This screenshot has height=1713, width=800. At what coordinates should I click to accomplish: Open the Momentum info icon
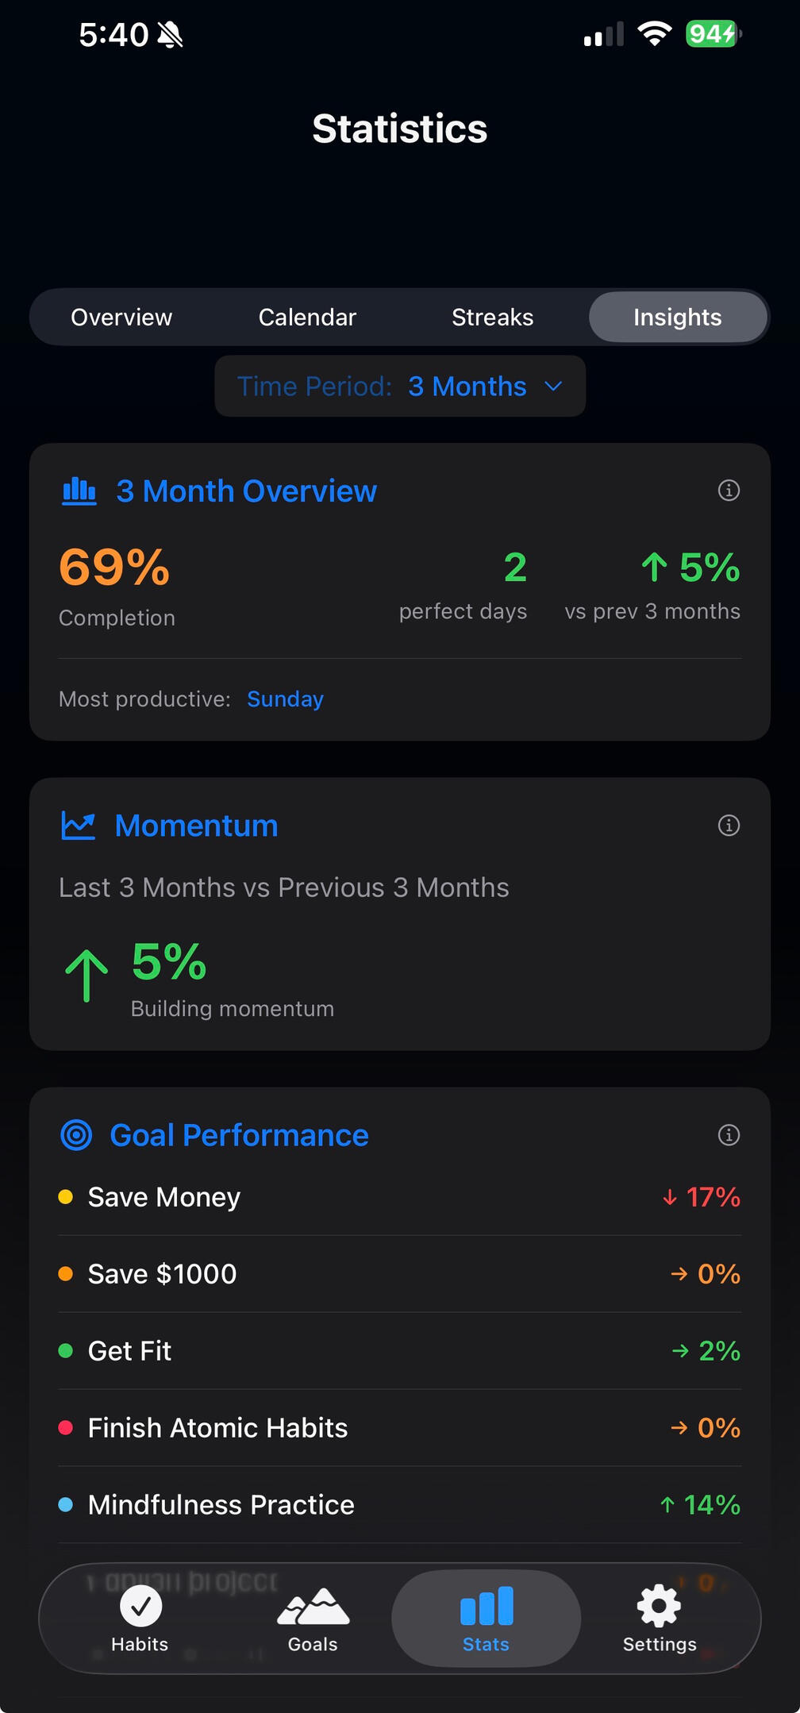[729, 826]
